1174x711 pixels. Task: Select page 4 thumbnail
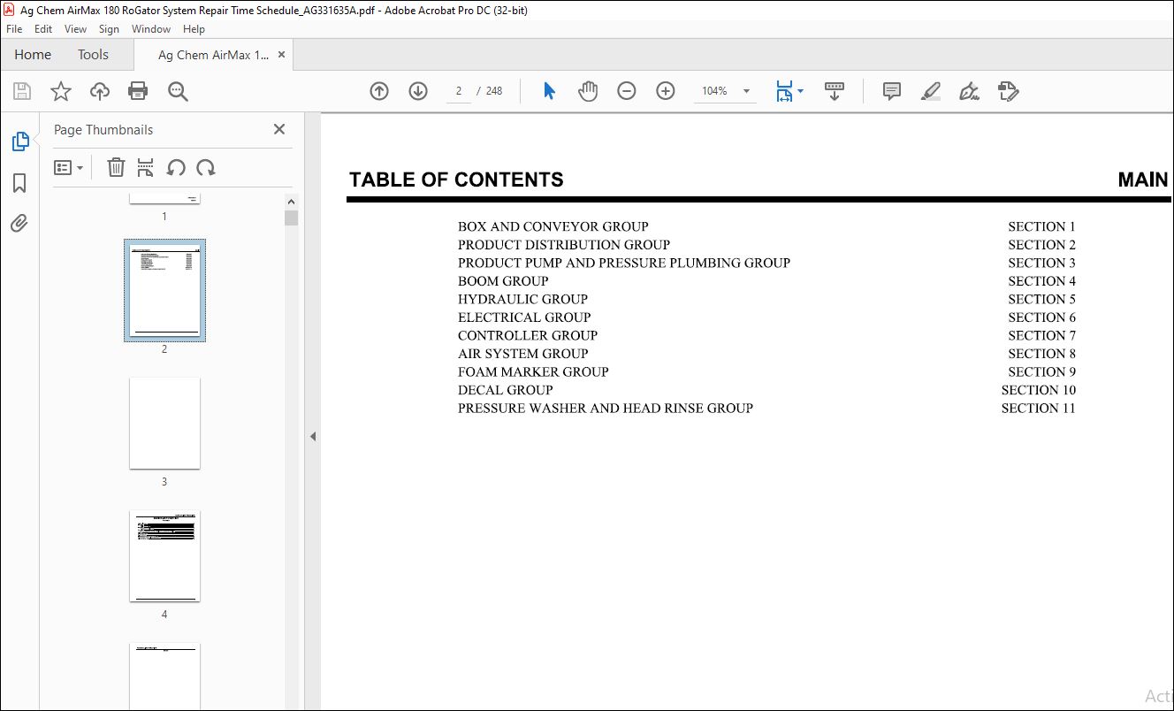164,556
